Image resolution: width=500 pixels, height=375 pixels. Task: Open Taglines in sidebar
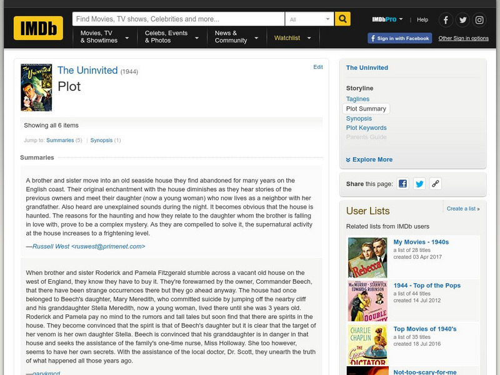(x=357, y=99)
